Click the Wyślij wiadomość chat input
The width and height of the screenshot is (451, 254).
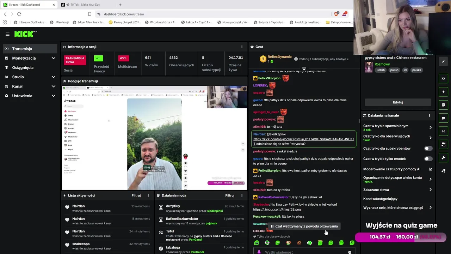click(x=304, y=252)
